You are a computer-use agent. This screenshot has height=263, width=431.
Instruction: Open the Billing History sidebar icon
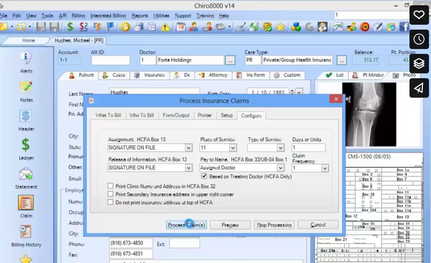[26, 236]
